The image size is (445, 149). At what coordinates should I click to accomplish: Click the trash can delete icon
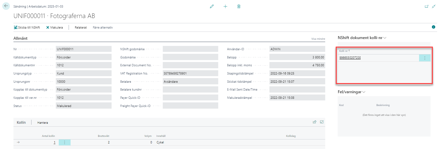point(239,6)
